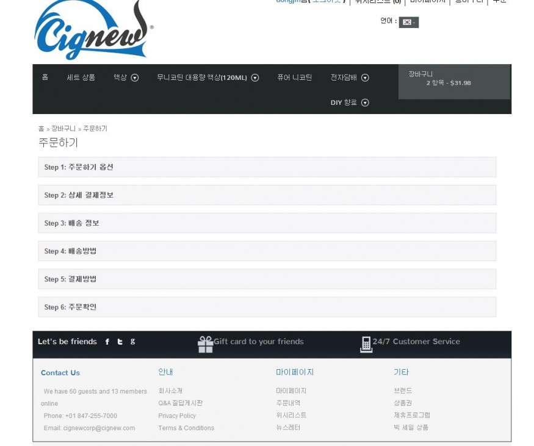534x446 pixels.
Task: Open the Facebook icon in footer
Action: click(x=107, y=342)
